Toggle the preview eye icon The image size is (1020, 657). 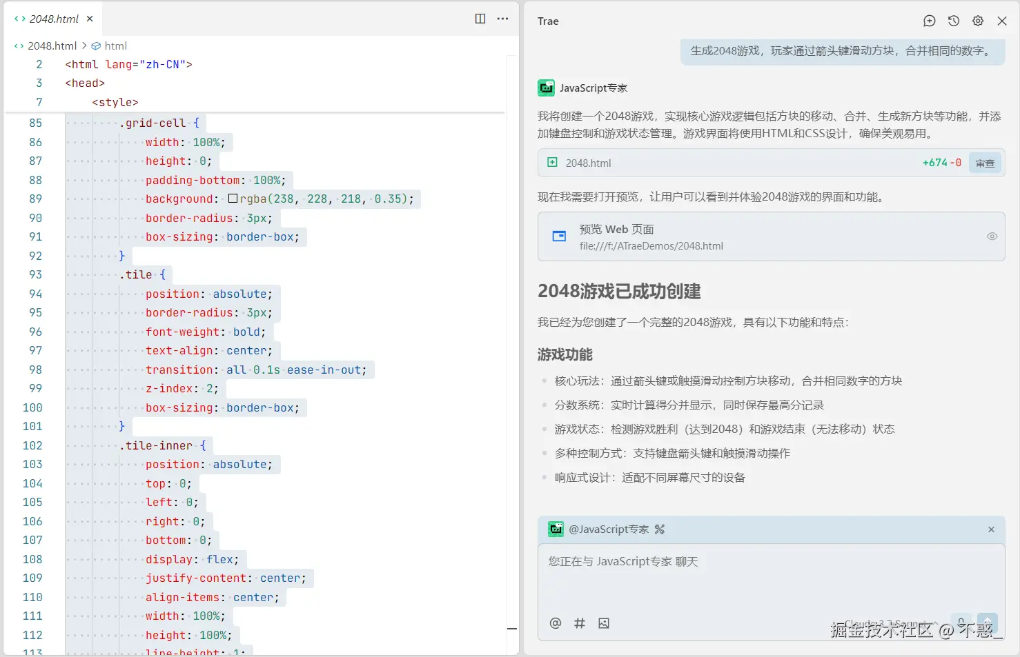coord(992,236)
